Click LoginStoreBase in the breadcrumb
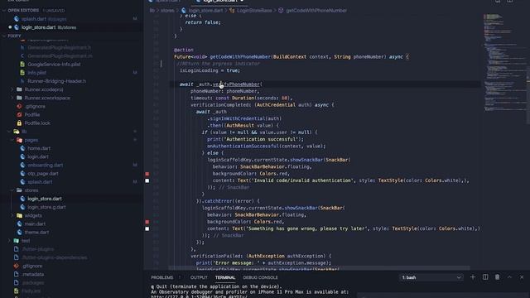This screenshot has width=530, height=298. (254, 11)
